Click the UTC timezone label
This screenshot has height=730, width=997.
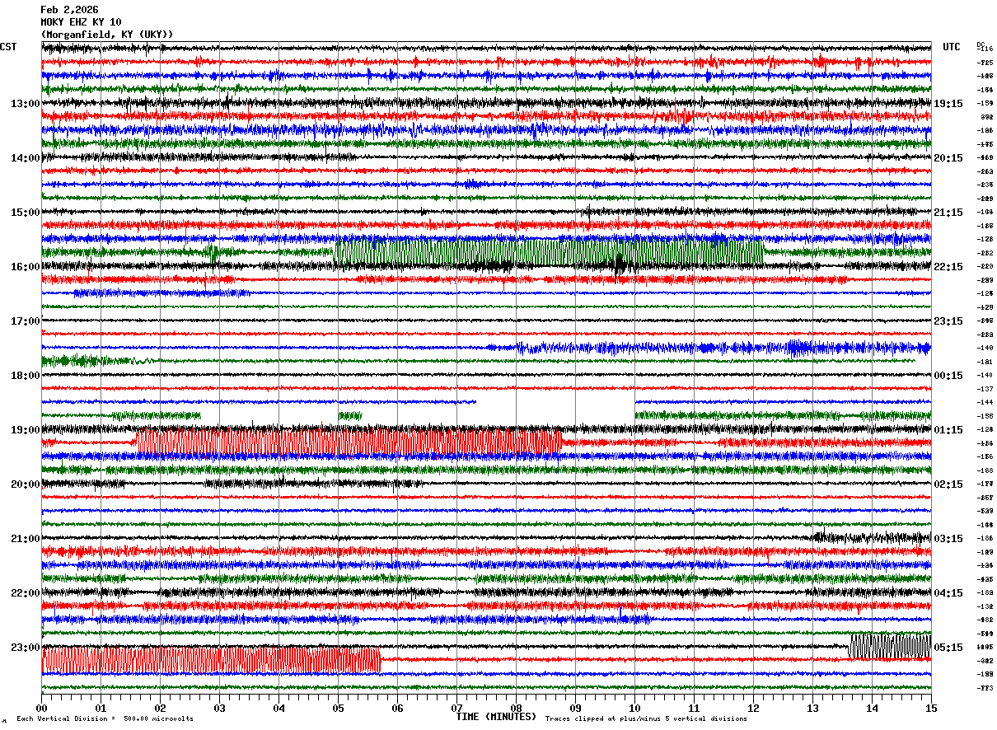952,47
